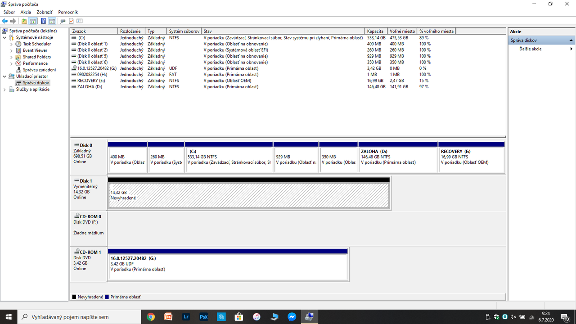Open the Akcia menu
This screenshot has height=324, width=576.
point(26,12)
